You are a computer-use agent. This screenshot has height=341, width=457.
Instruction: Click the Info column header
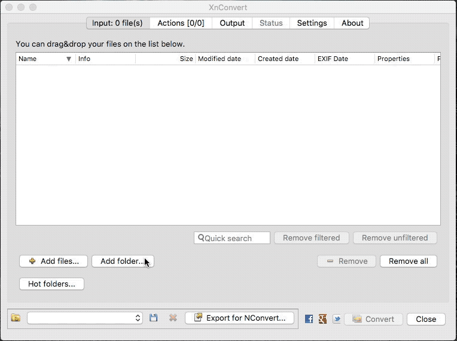pos(105,59)
